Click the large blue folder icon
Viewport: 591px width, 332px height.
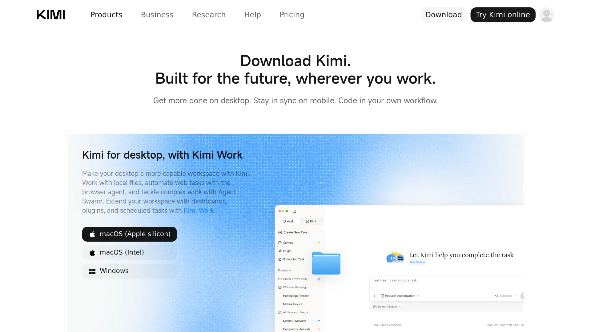[x=326, y=263]
